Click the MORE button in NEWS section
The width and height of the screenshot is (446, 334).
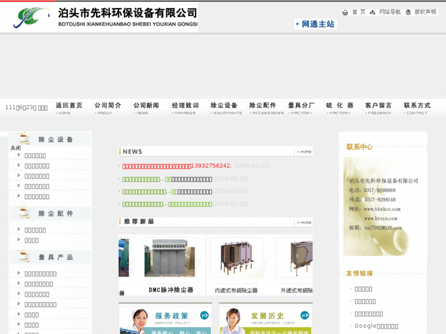point(303,151)
